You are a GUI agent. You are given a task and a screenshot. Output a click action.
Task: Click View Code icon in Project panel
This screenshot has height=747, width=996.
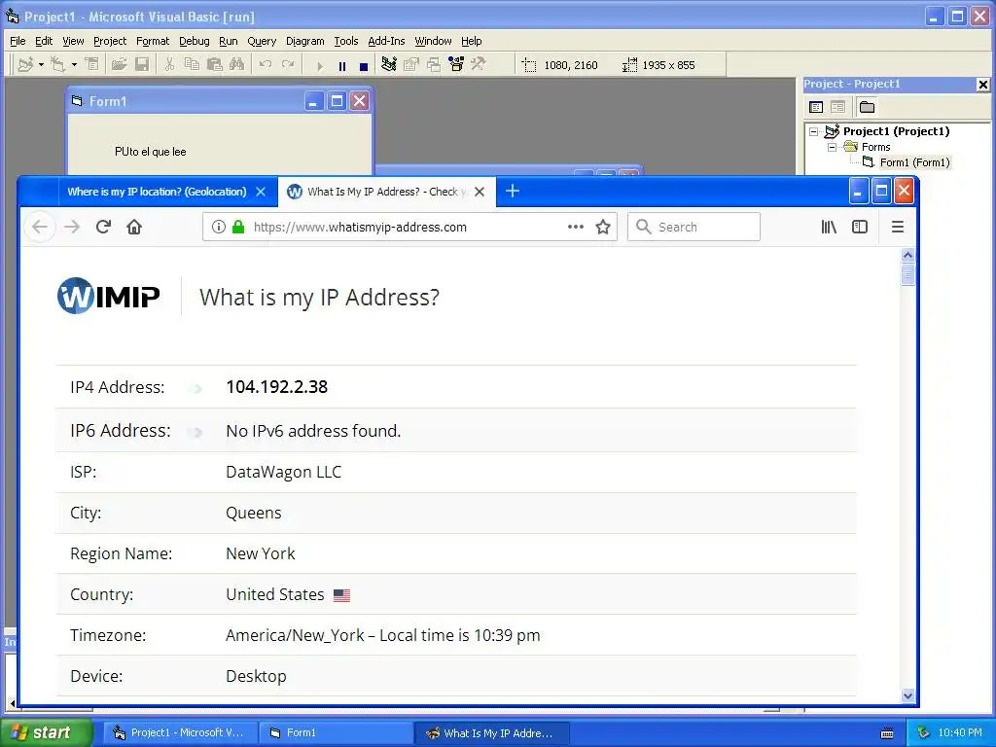[x=816, y=107]
